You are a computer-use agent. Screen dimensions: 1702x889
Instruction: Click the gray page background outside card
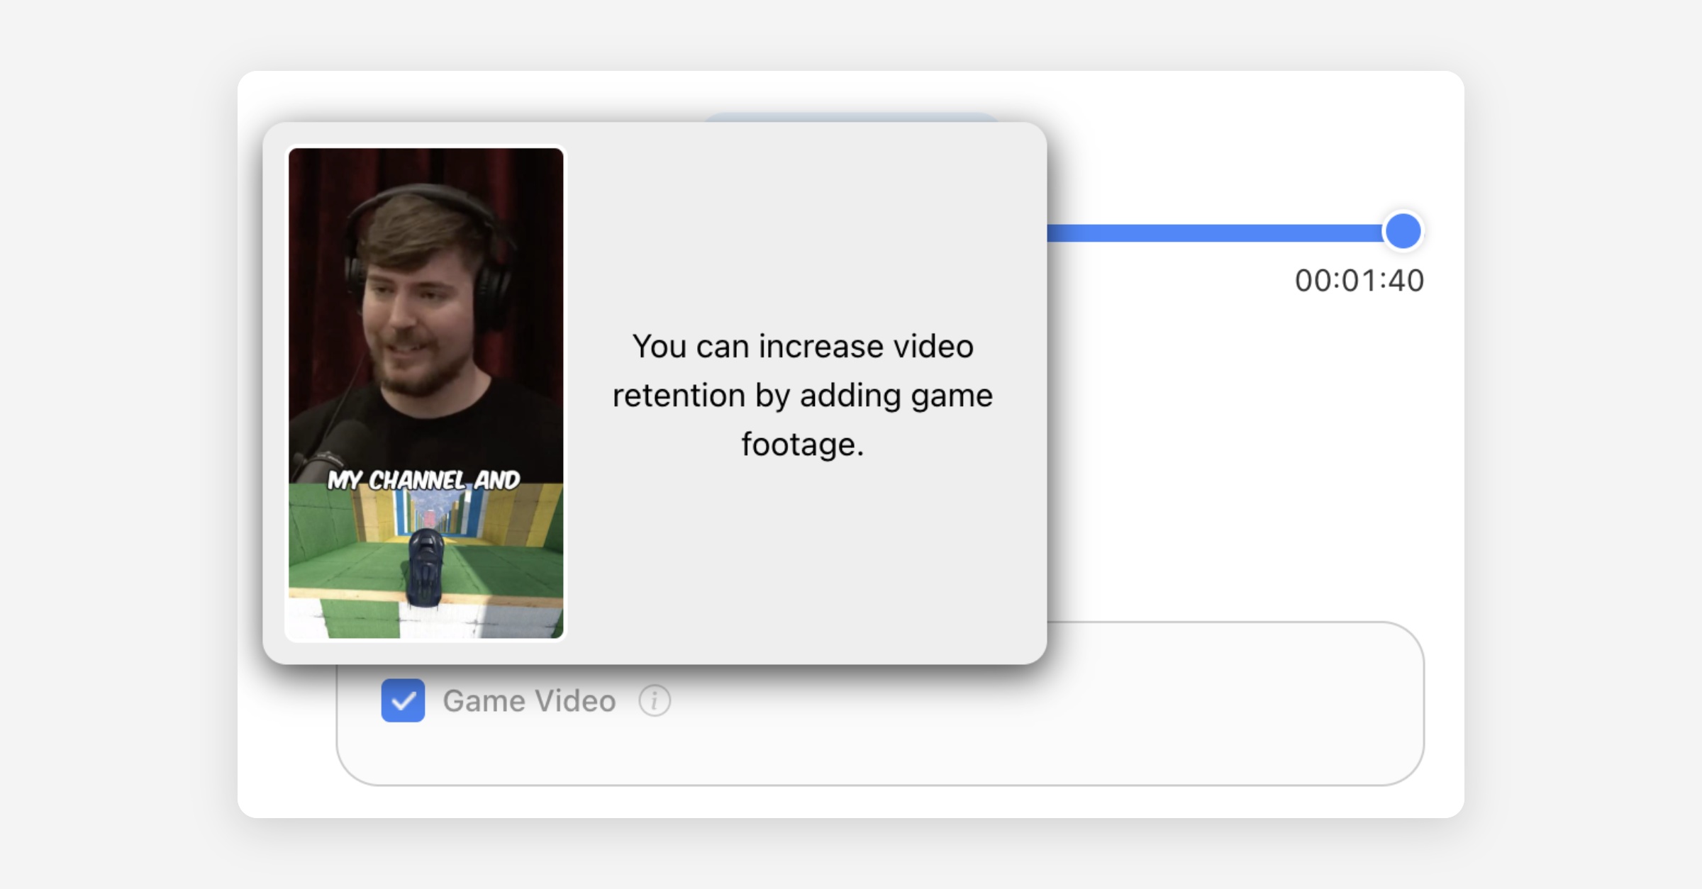113,440
